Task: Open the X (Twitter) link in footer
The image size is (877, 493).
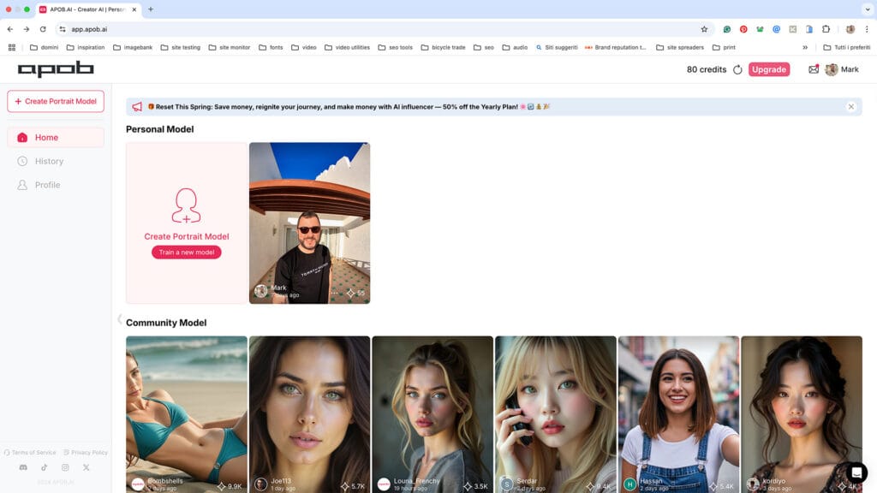Action: (x=86, y=467)
